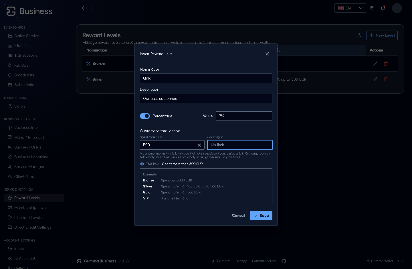
Task: Open the user avatar in header
Action: pyautogui.click(x=397, y=8)
